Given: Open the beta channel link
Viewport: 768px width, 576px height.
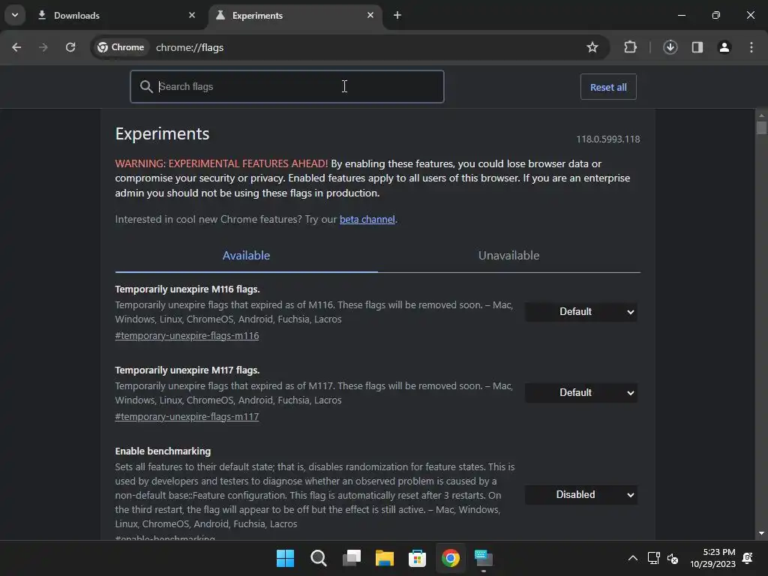Looking at the screenshot, I should [367, 220].
